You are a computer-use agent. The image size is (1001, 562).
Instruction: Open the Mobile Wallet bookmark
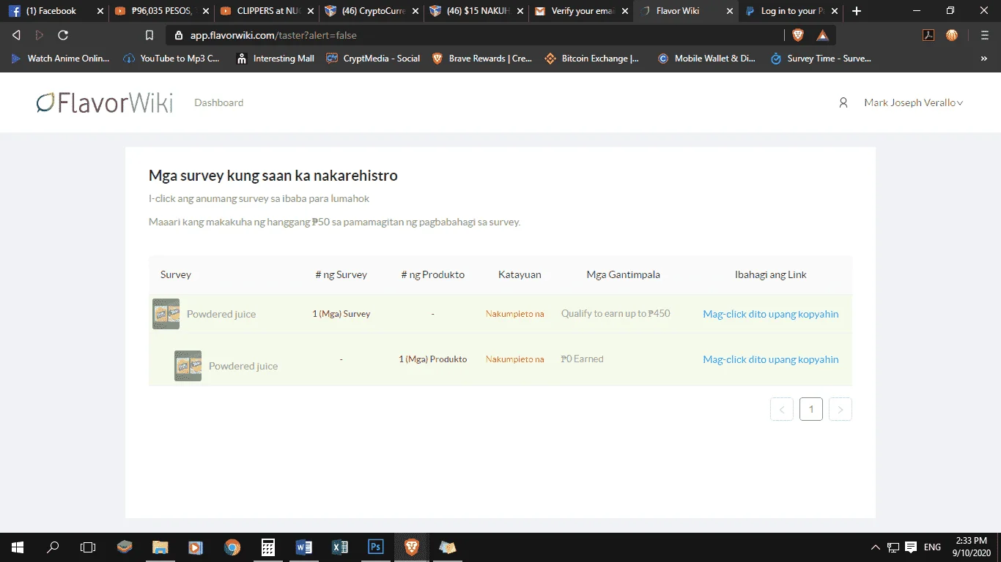[706, 59]
